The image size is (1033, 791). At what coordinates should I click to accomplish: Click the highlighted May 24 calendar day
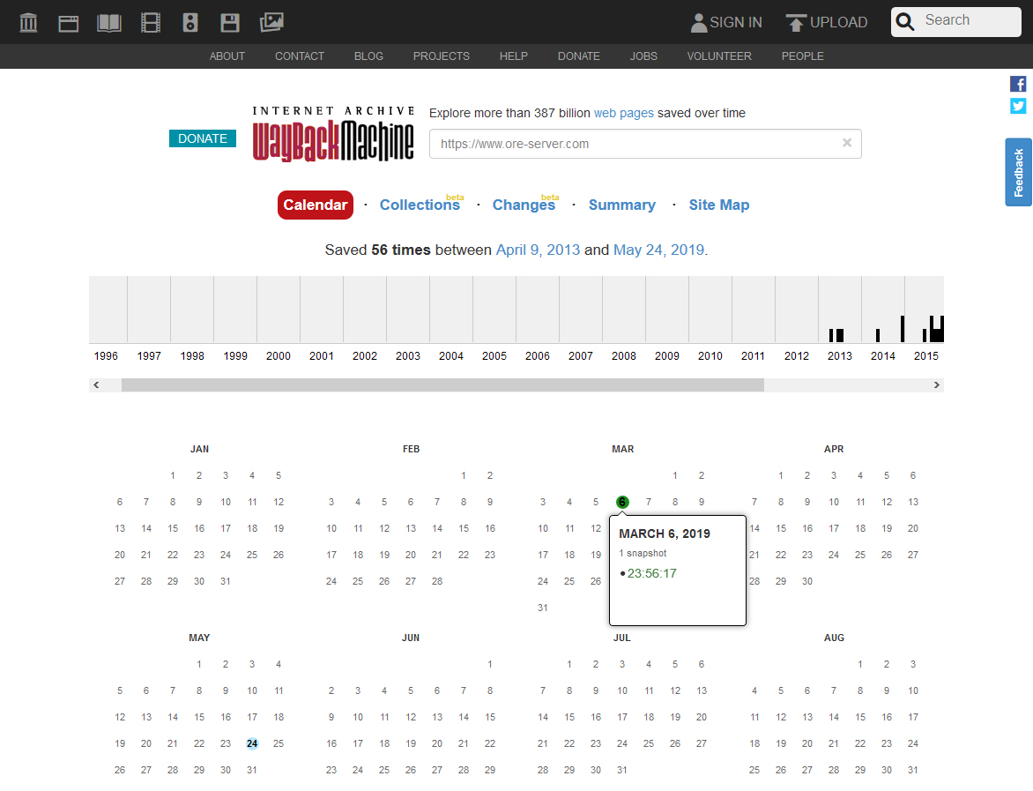pos(252,743)
